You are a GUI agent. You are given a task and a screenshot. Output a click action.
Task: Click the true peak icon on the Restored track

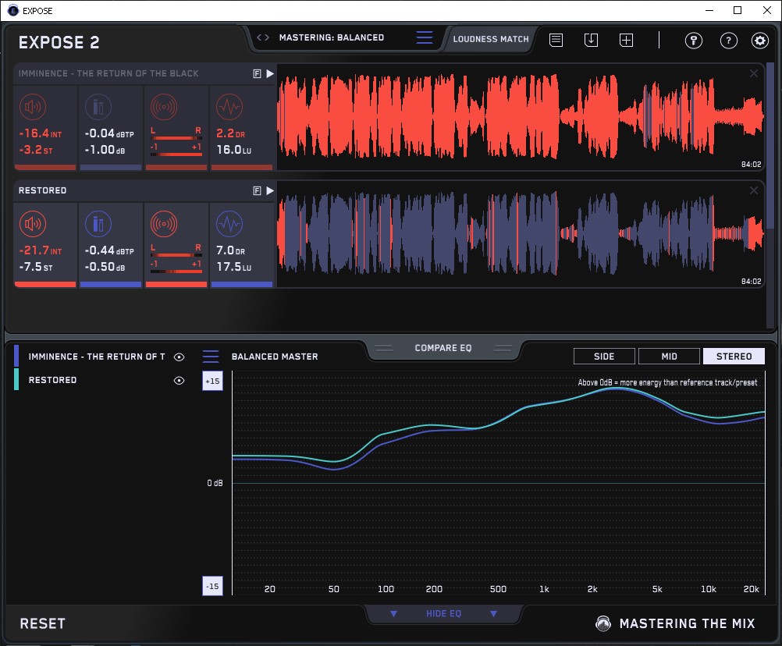(98, 224)
